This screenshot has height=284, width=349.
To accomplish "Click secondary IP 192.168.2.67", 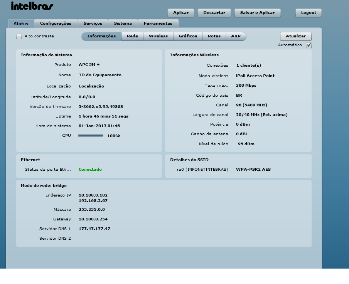I will click(x=93, y=201).
